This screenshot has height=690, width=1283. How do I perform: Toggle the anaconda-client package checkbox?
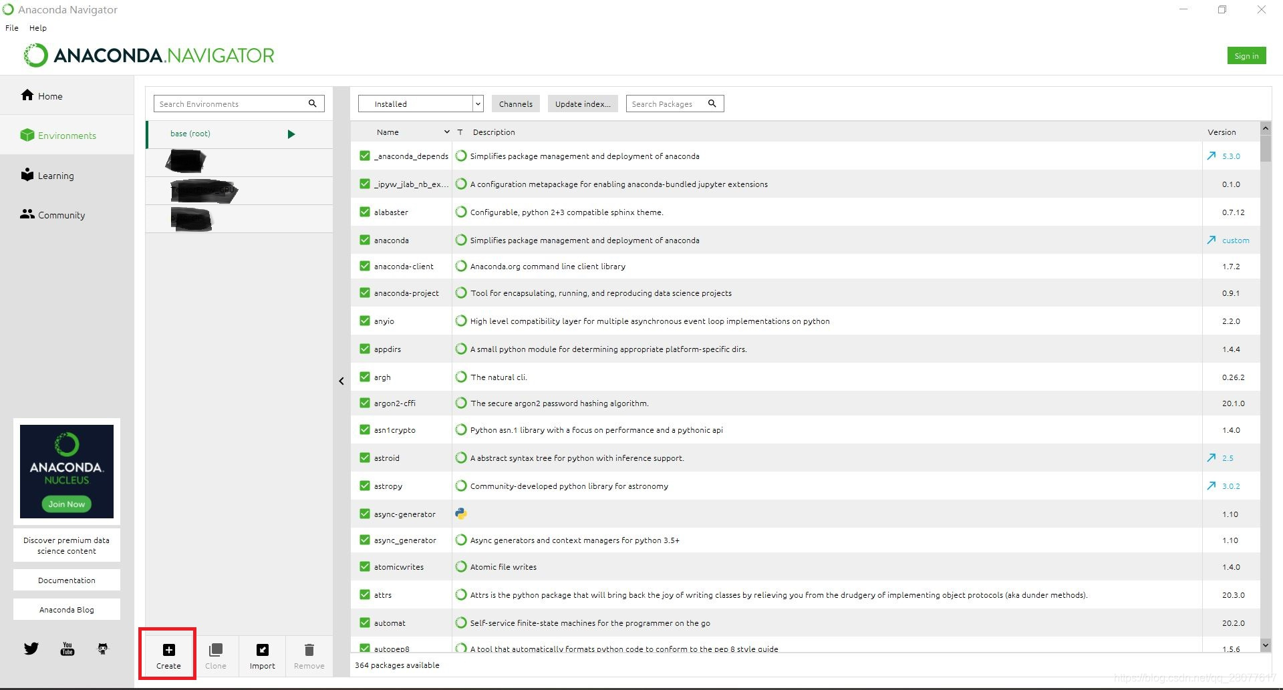pyautogui.click(x=365, y=266)
